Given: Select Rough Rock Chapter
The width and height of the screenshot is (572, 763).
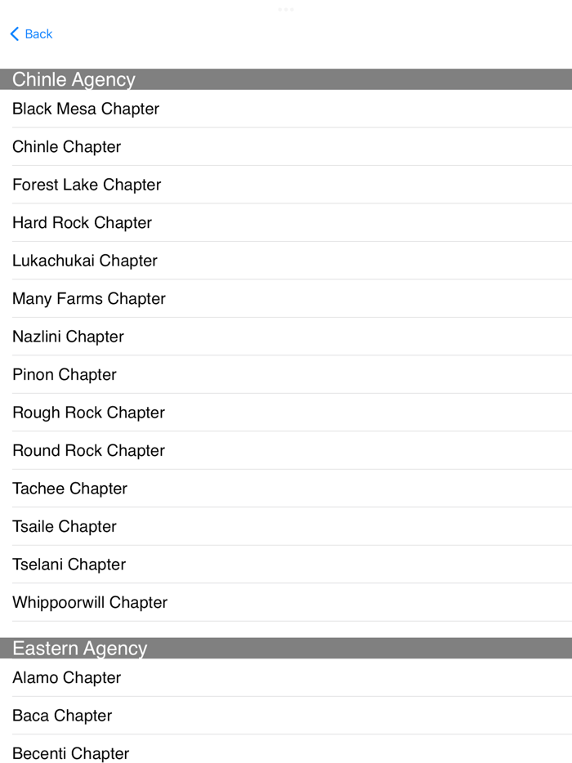Looking at the screenshot, I should point(88,413).
